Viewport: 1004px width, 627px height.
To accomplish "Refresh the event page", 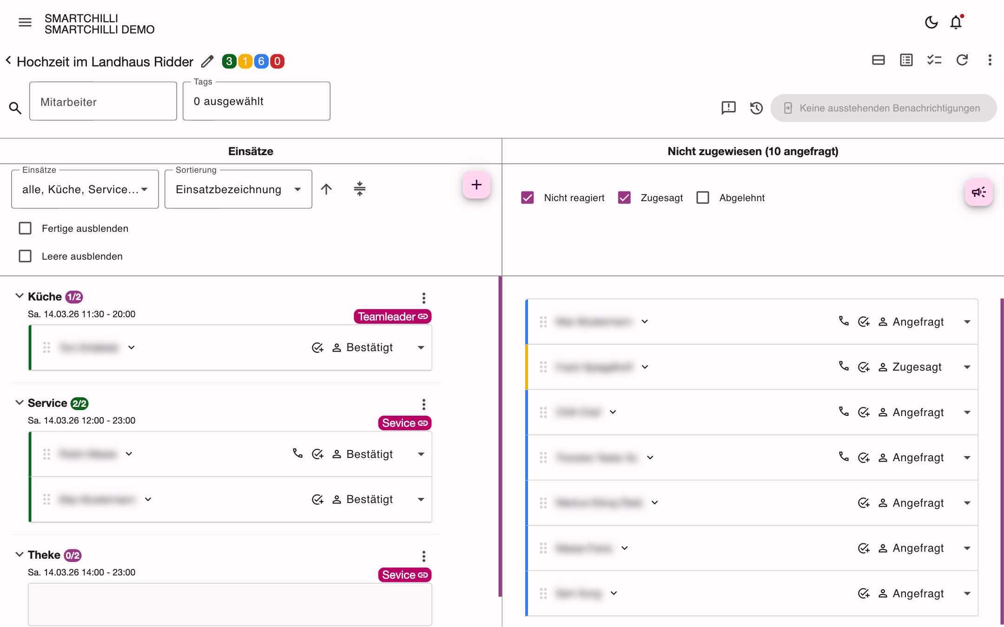I will (962, 60).
